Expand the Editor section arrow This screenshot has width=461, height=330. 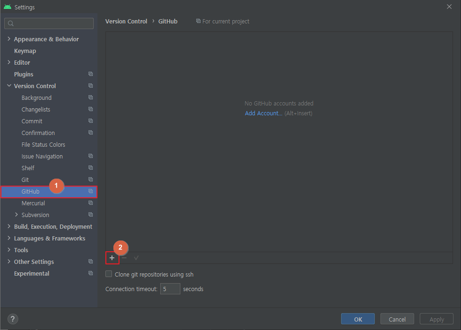pos(9,62)
